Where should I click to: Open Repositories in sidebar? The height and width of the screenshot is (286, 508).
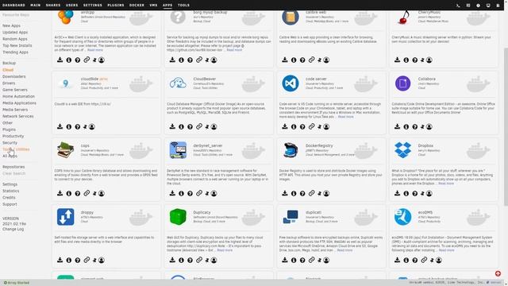pos(13,167)
